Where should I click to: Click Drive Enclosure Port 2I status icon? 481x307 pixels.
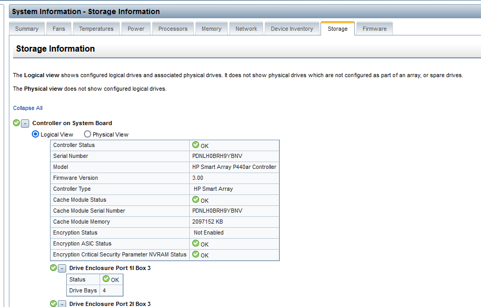point(54,304)
